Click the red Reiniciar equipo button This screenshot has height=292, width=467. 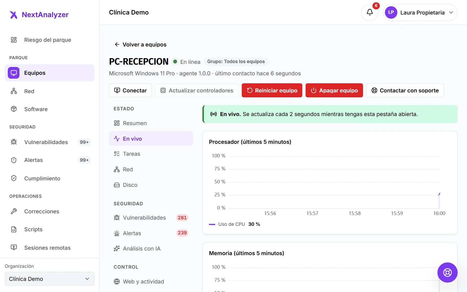pyautogui.click(x=272, y=90)
